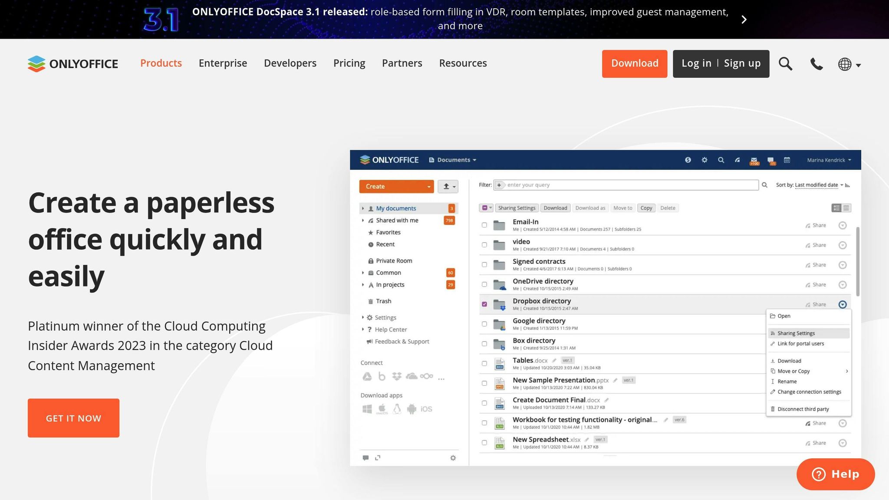This screenshot has width=889, height=500.
Task: Open the Enterprise menu
Action: [x=223, y=63]
